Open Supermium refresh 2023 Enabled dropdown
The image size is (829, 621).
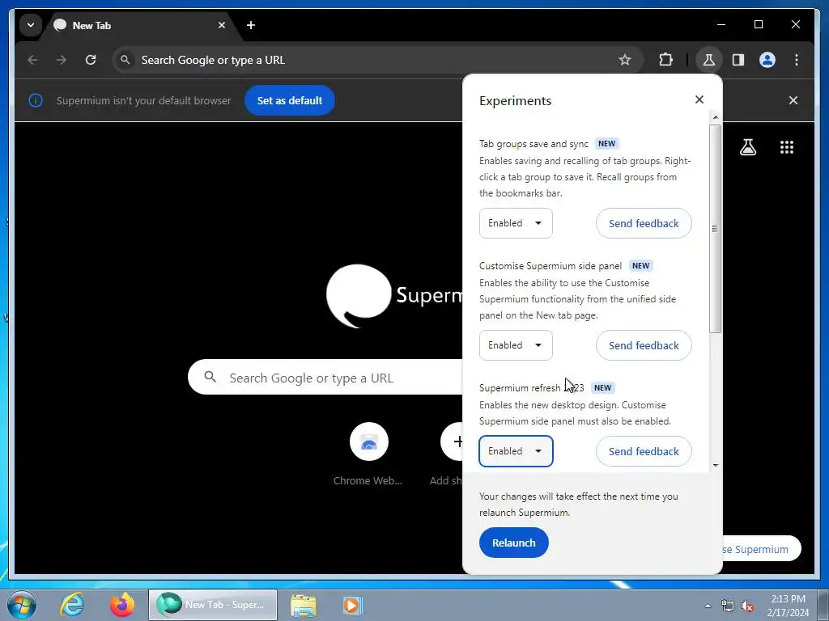[x=516, y=451]
